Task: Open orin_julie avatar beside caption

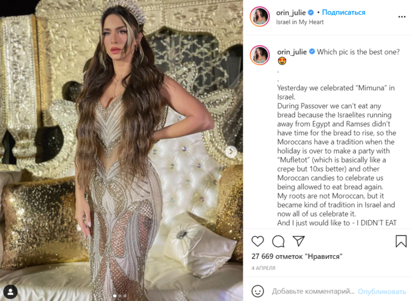Action: [x=259, y=55]
